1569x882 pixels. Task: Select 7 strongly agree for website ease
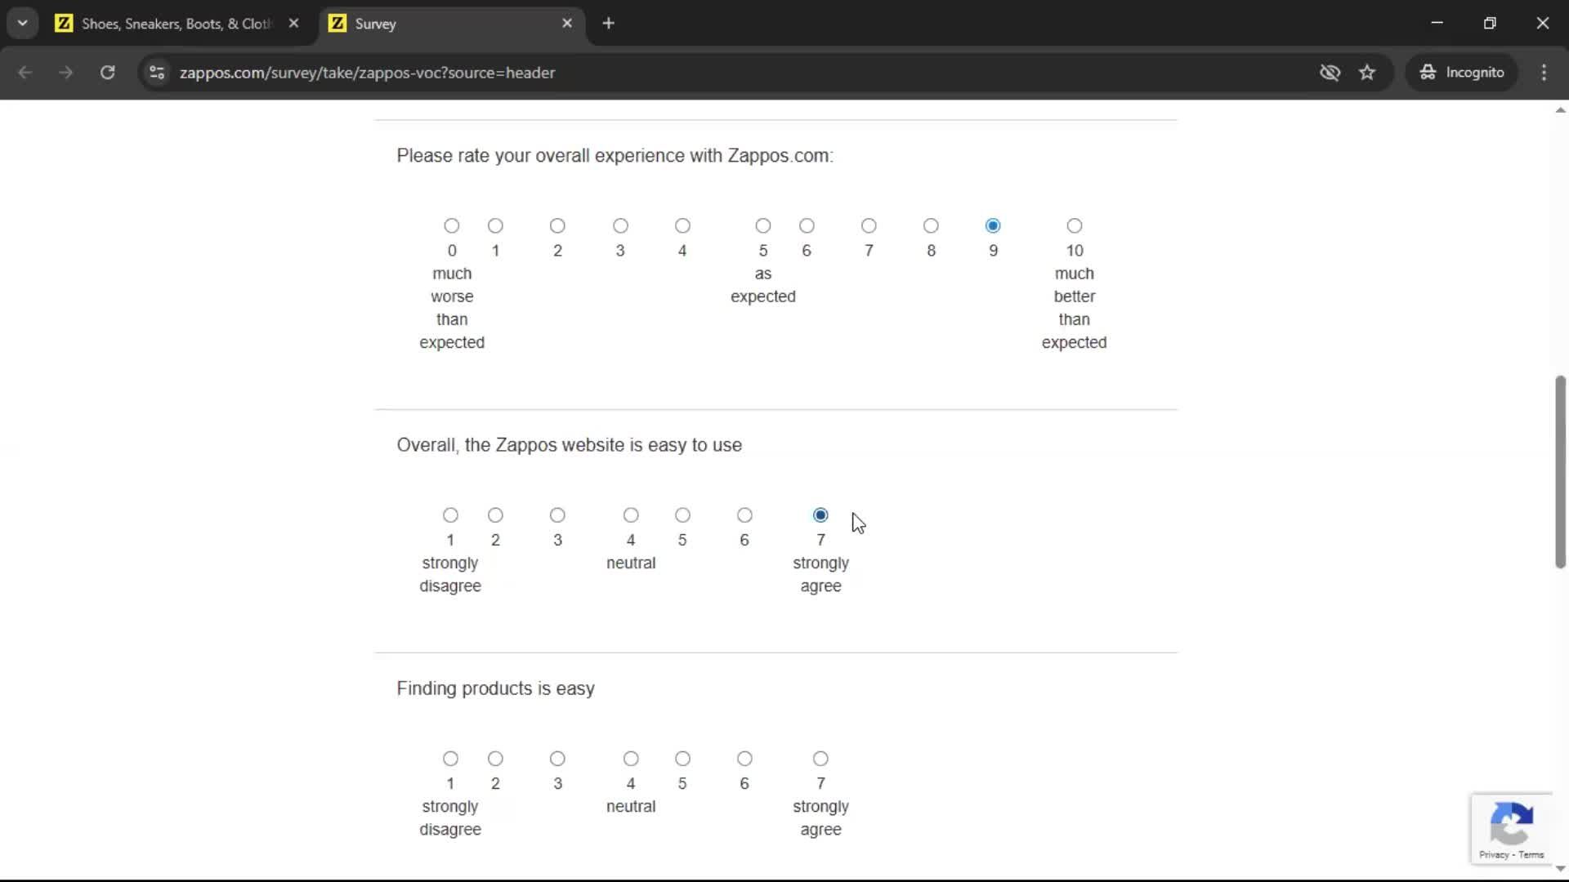coord(820,514)
